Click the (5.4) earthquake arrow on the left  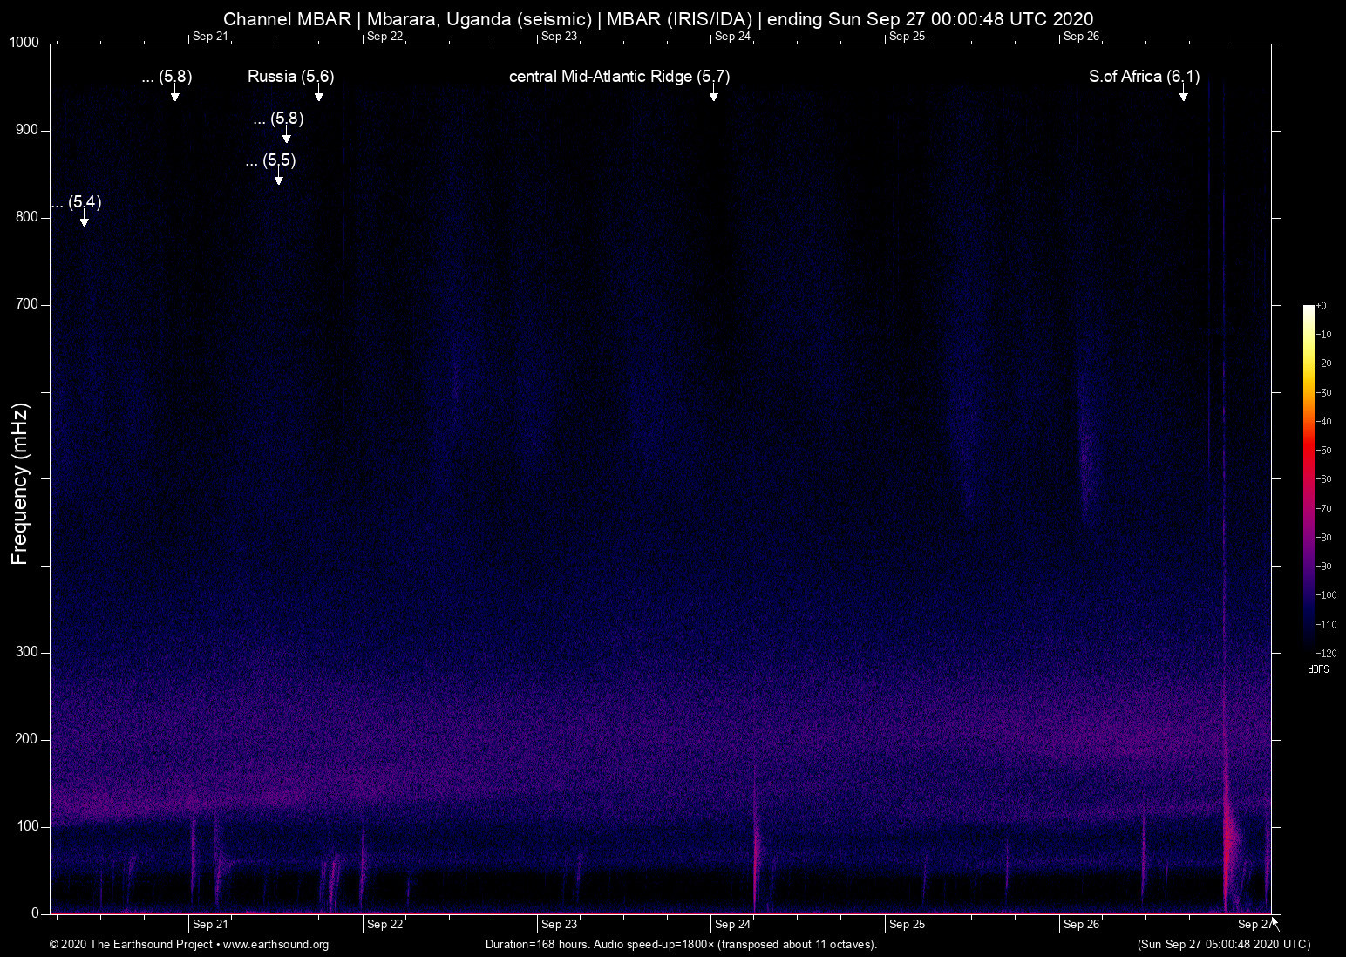(x=84, y=219)
